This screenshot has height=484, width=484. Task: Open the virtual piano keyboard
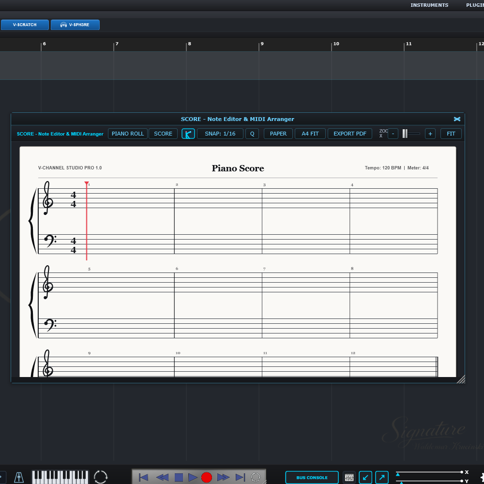[x=60, y=477]
